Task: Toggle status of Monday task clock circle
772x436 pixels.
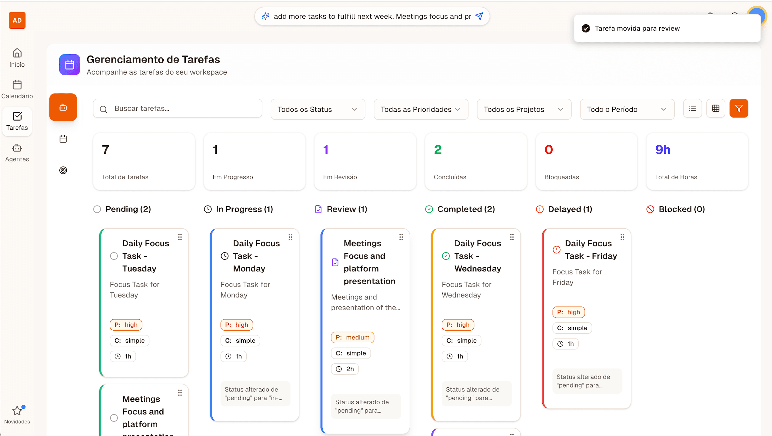Action: [225, 256]
